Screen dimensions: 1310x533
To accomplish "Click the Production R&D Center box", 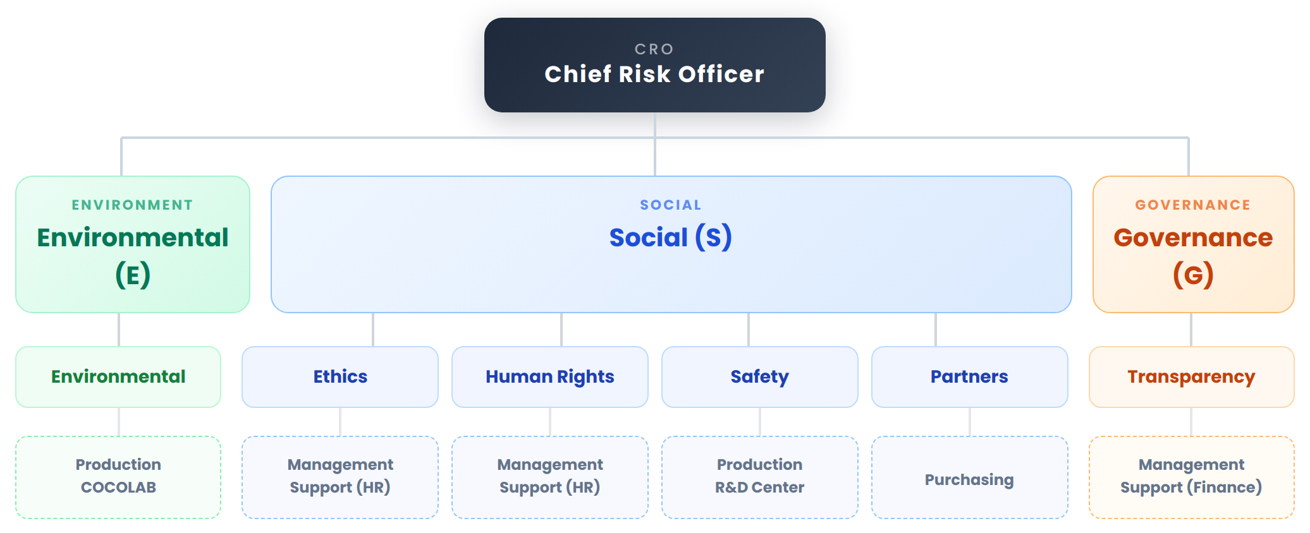I will (759, 477).
